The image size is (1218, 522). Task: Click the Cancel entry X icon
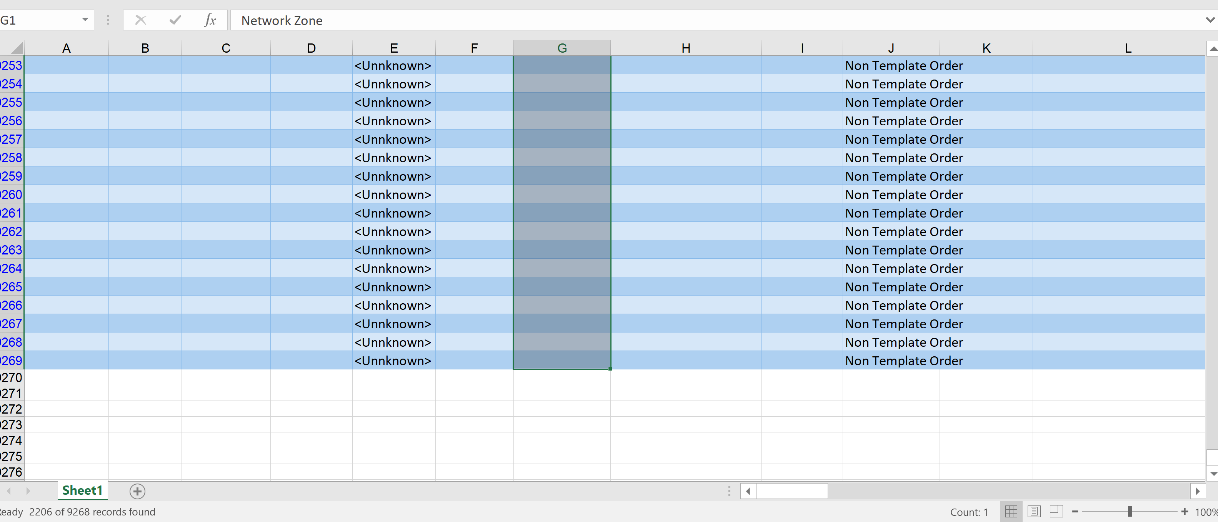tap(140, 20)
